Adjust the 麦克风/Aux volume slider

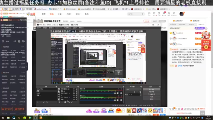click(x=98, y=100)
